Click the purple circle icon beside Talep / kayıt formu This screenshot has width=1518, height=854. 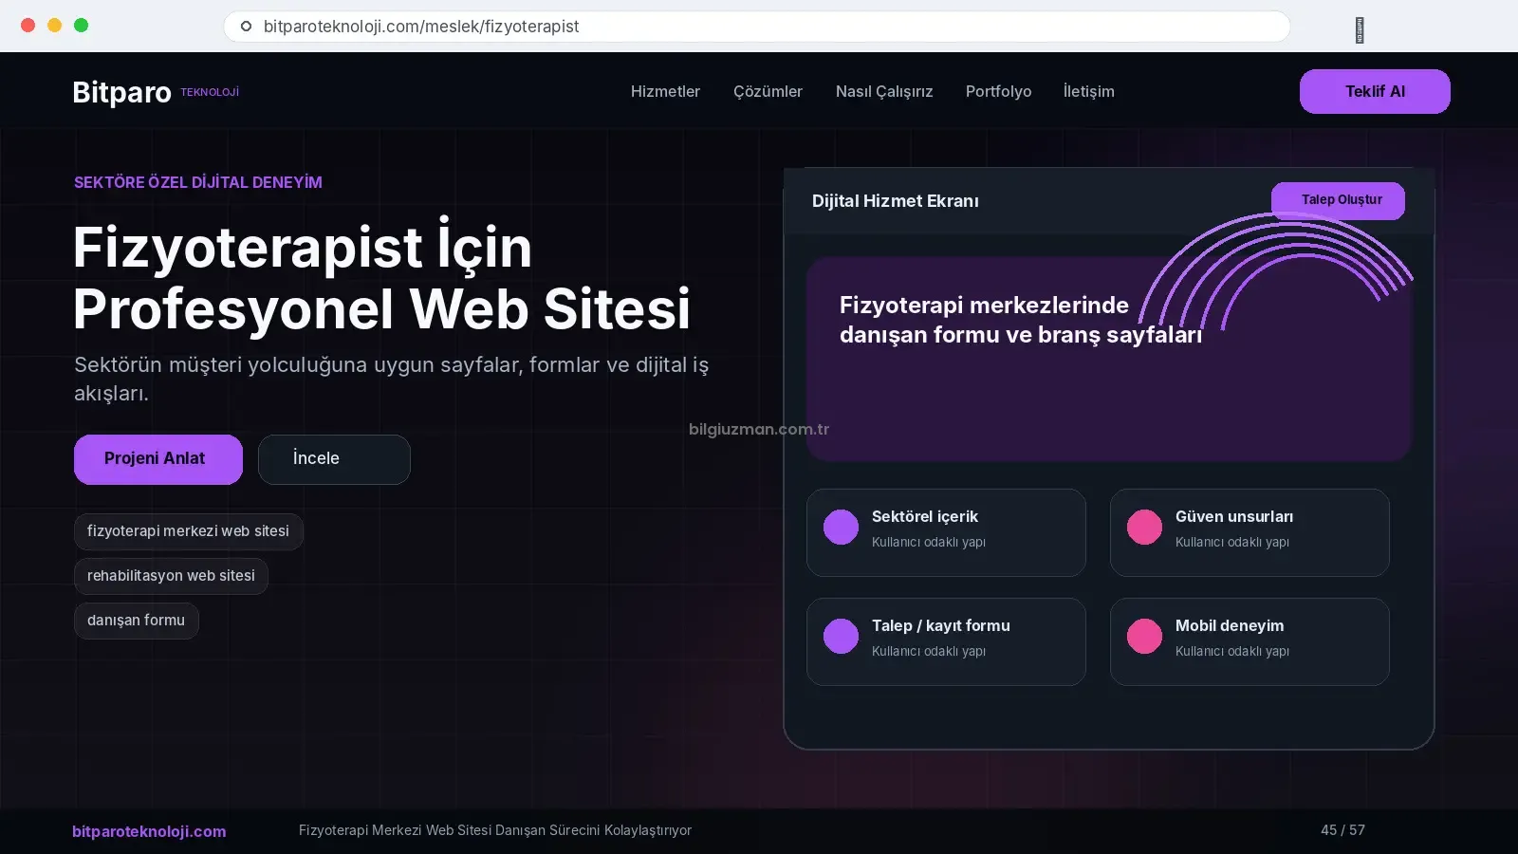coord(841,636)
